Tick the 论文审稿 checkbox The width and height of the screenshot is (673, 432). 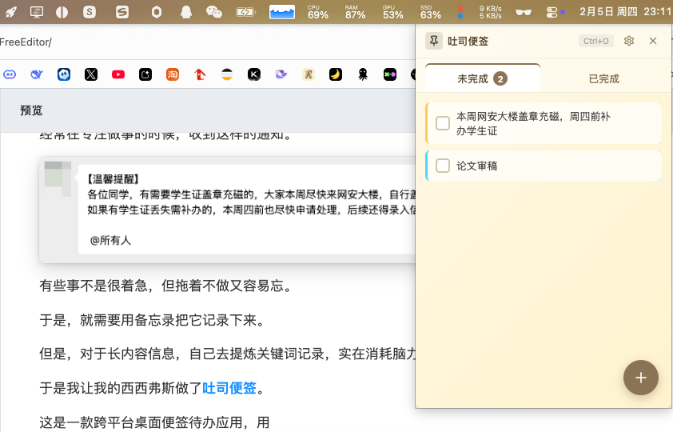point(443,166)
